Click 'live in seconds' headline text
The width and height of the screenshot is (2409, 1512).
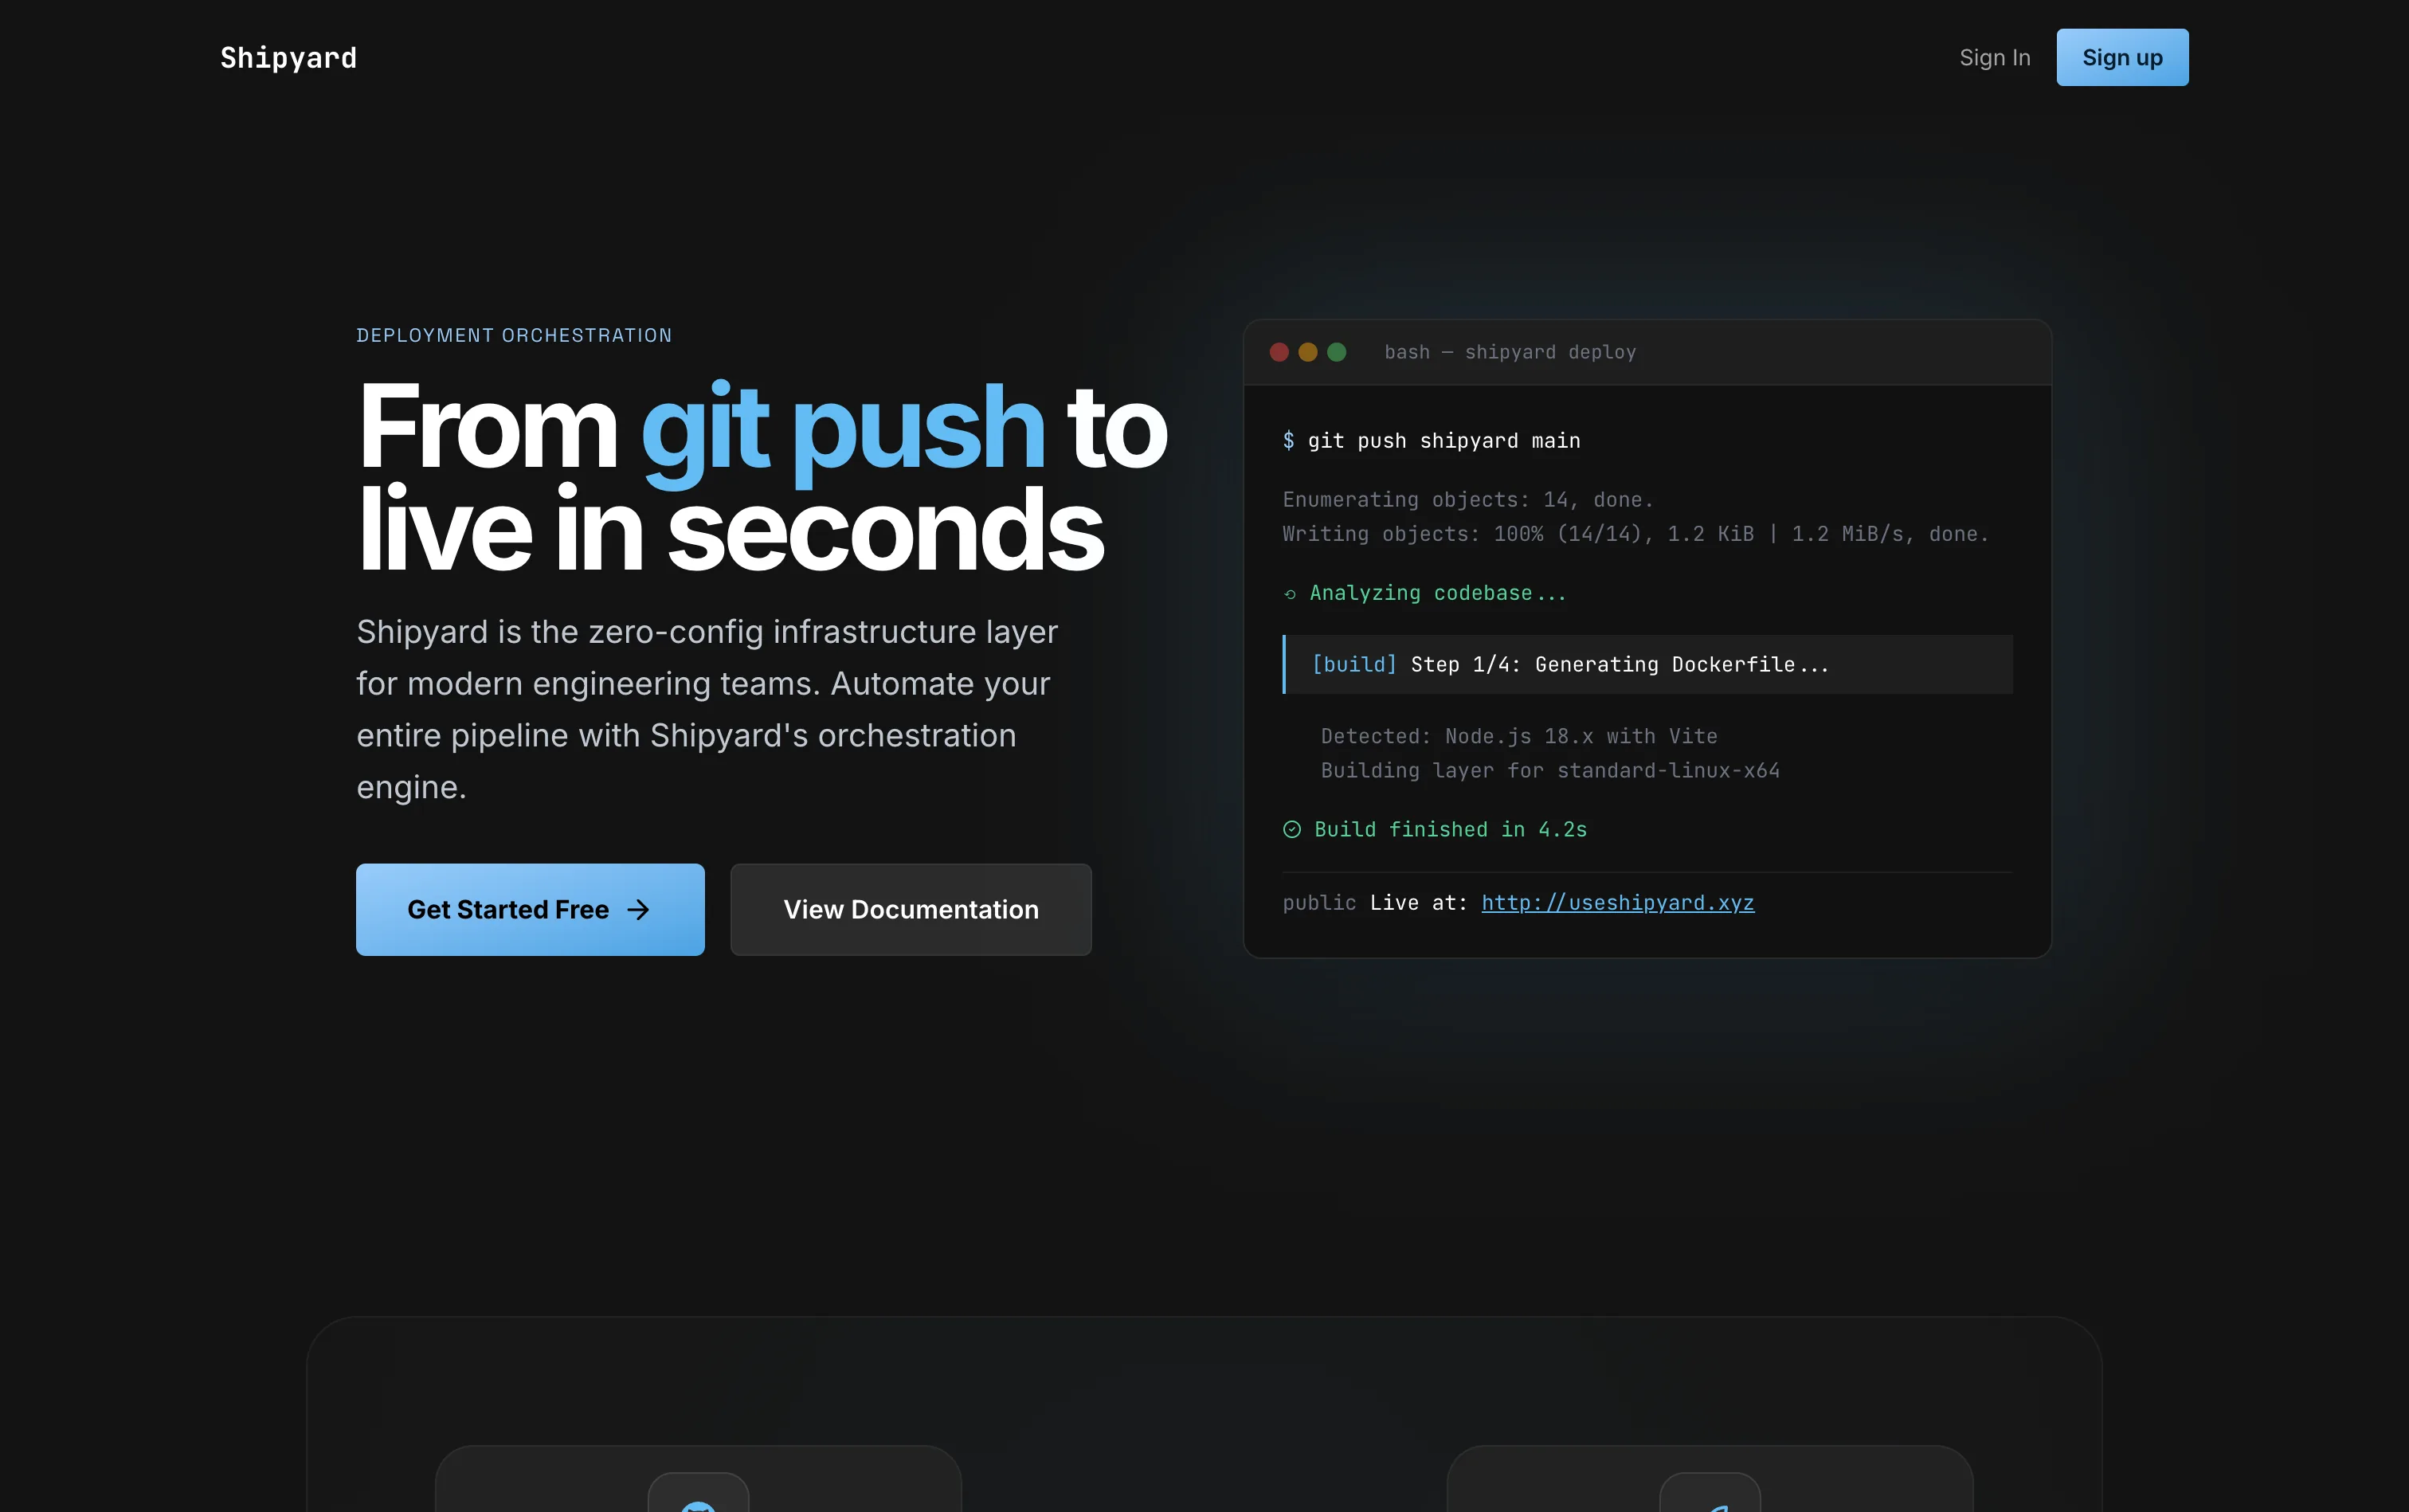tap(731, 528)
